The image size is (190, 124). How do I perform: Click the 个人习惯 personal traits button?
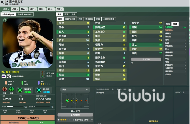(146, 59)
